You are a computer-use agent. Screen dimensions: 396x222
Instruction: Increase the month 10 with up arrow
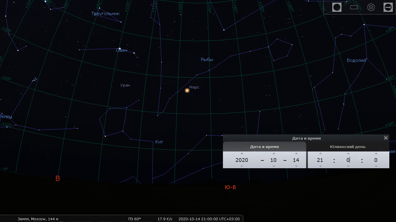click(274, 153)
